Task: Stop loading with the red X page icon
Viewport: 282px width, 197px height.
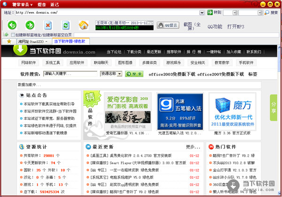Action: coord(48,25)
